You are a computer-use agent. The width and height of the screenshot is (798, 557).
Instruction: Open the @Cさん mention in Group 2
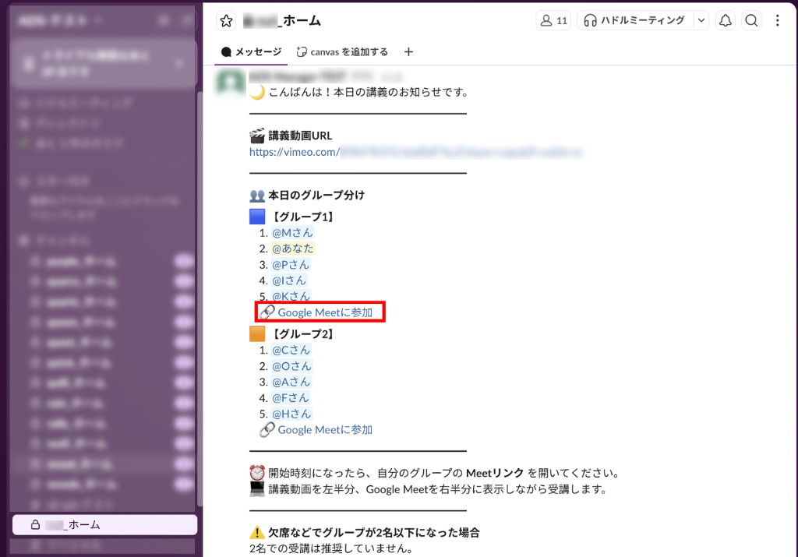pyautogui.click(x=291, y=350)
